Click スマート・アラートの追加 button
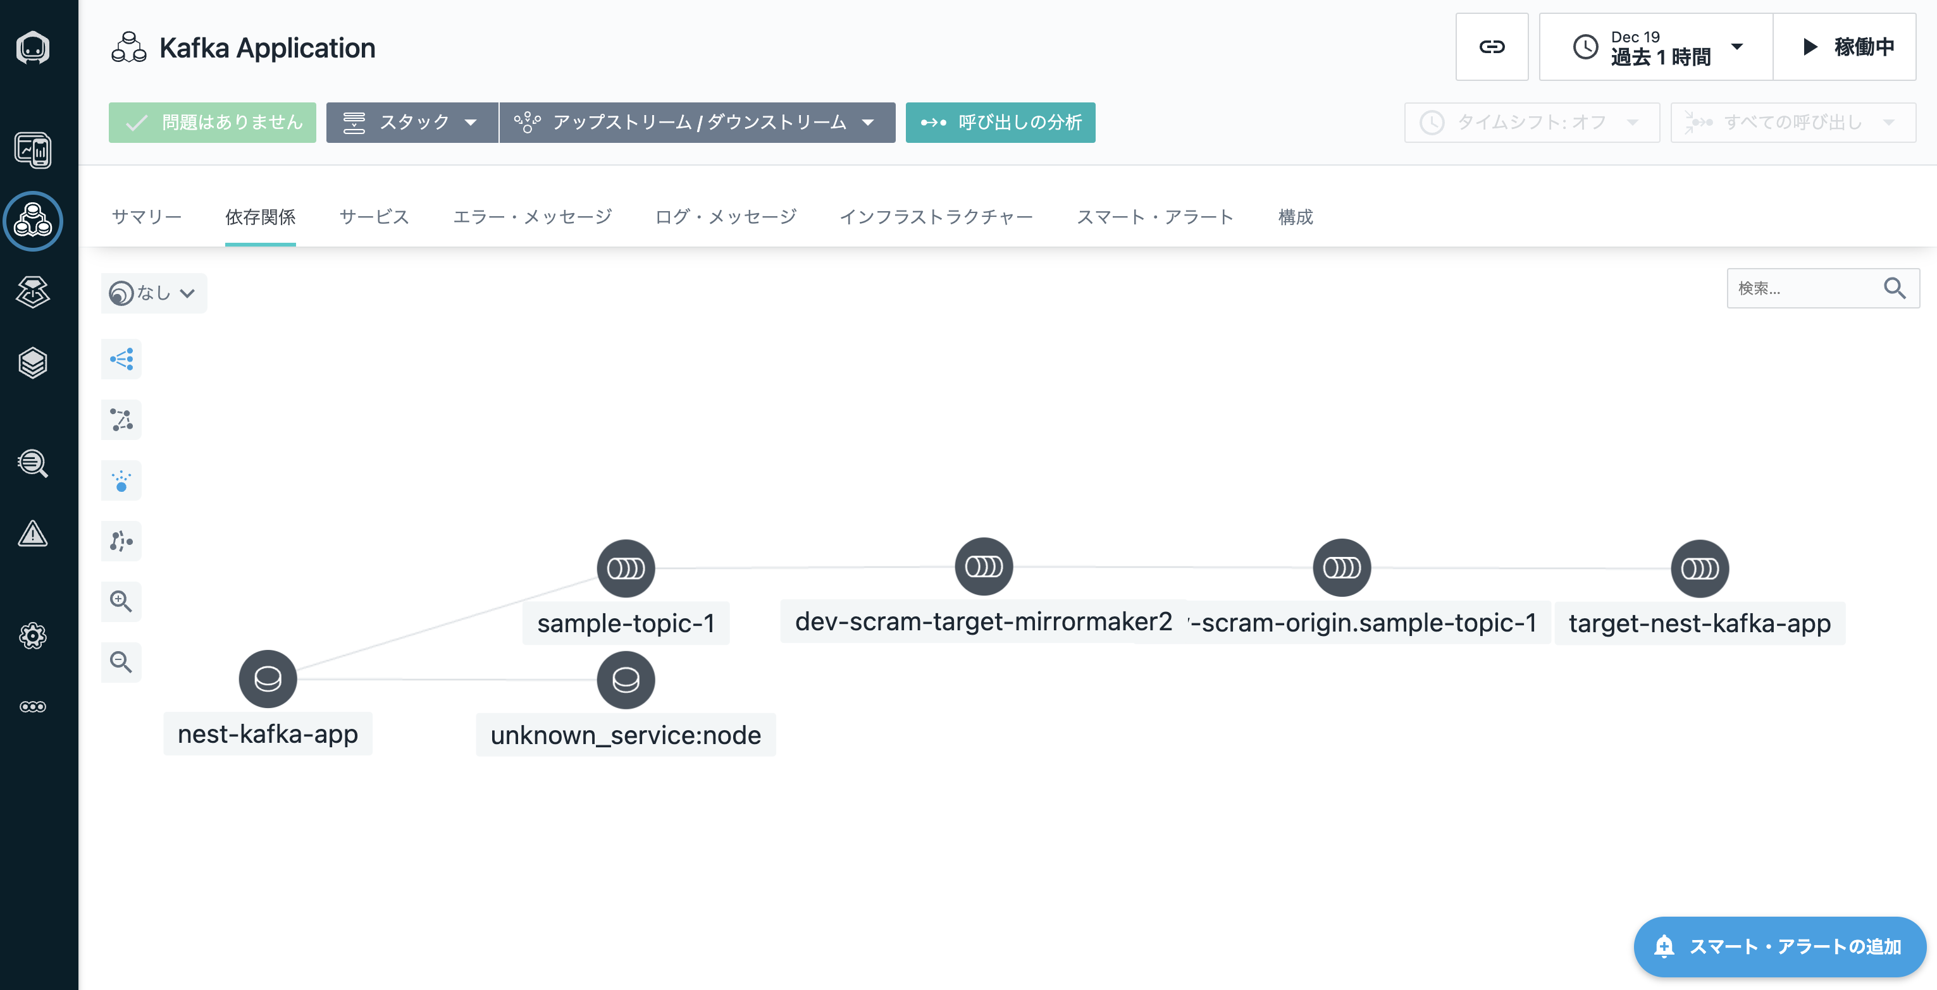The height and width of the screenshot is (990, 1937). pos(1779,946)
